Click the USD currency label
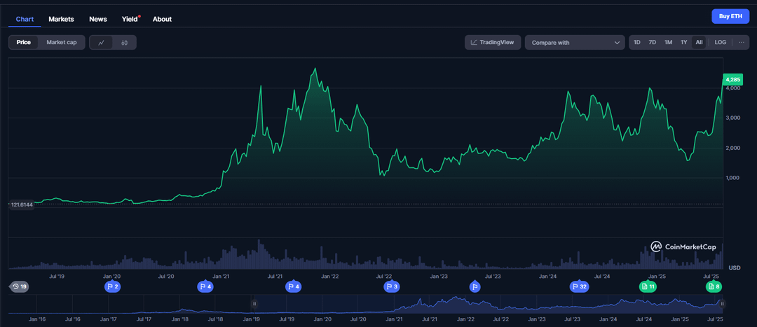The image size is (757, 327). click(735, 267)
